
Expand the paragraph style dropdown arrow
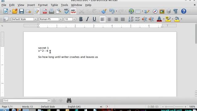[x=35, y=19]
